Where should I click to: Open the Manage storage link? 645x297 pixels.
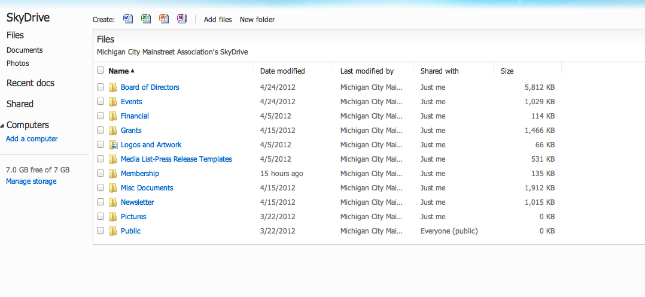click(x=31, y=181)
